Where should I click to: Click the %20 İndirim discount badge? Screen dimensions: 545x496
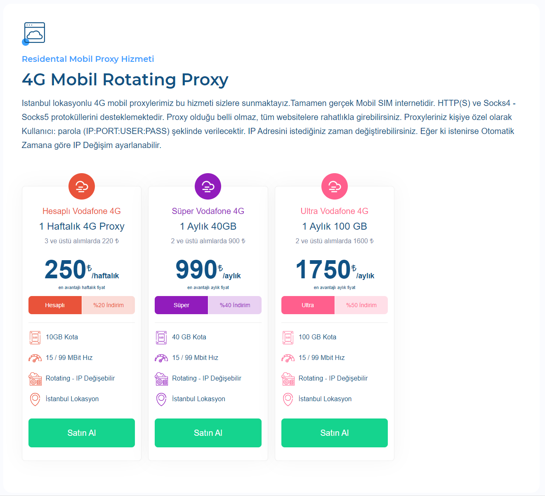coord(109,305)
